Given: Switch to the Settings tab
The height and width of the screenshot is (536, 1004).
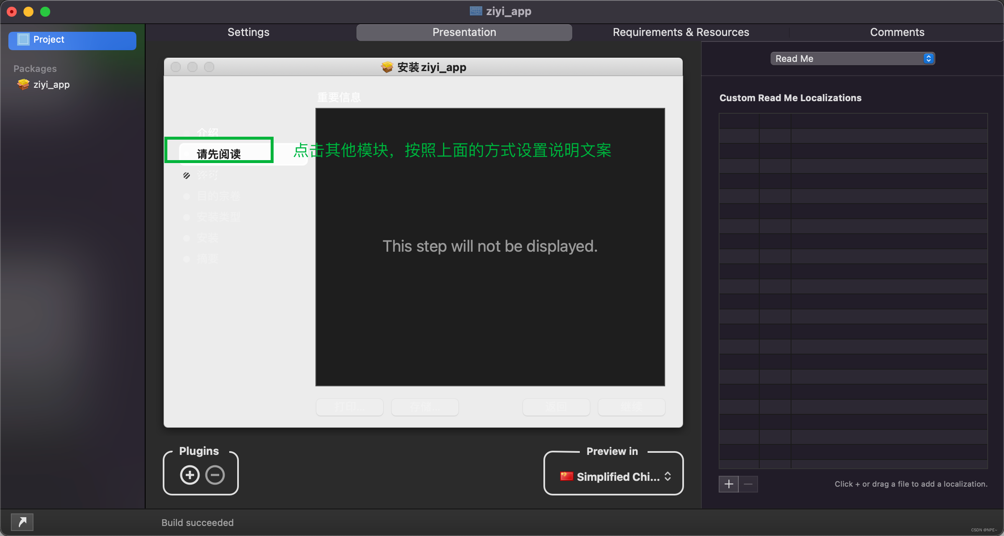Looking at the screenshot, I should click(248, 32).
